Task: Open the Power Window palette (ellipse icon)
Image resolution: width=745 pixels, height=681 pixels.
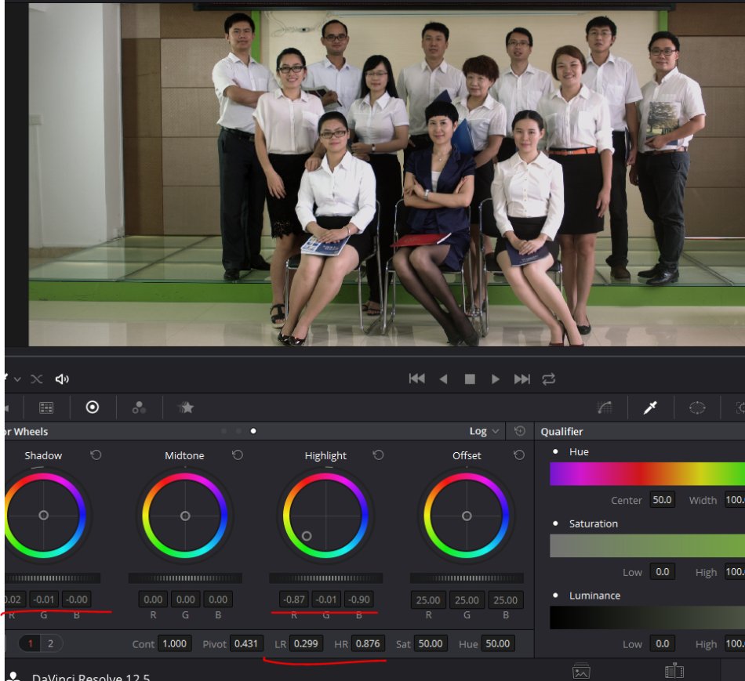Action: [x=697, y=407]
